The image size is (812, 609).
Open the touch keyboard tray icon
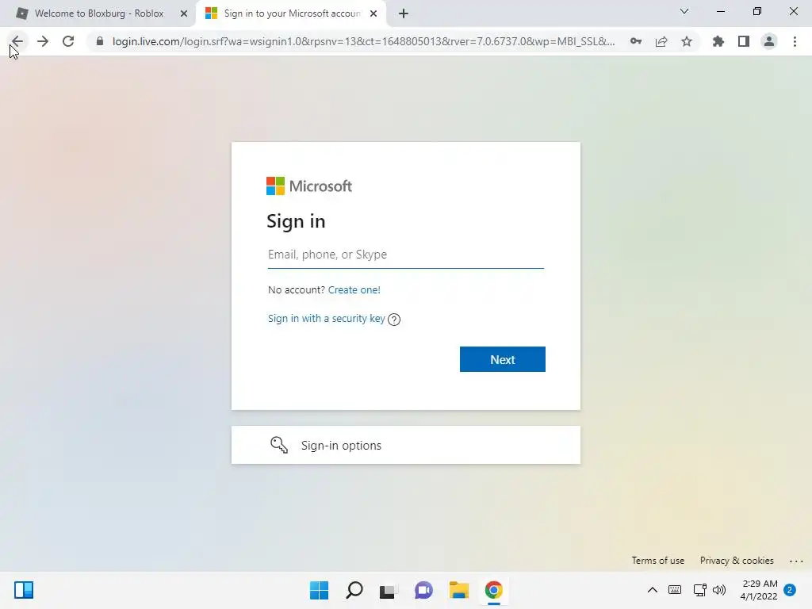point(675,590)
